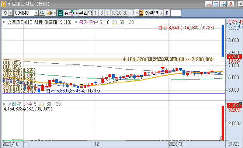Select the 분 minute chart tab

click(x=81, y=13)
